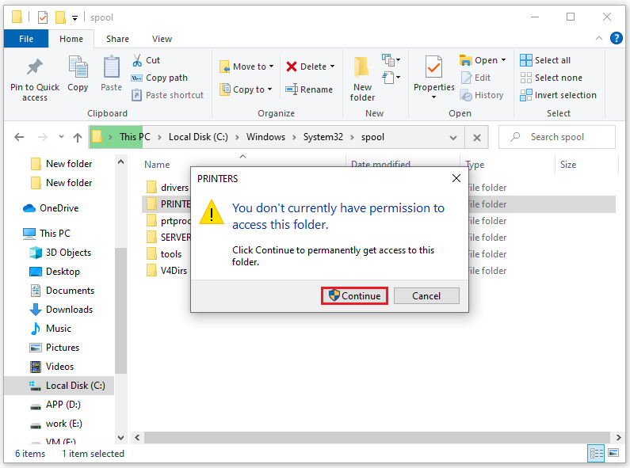
Task: Click the New item icon
Action: tap(388, 60)
